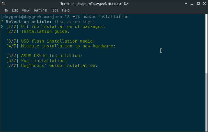The image size is (208, 132).
Task: Click the awman installation command line
Action: pyautogui.click(x=105, y=17)
